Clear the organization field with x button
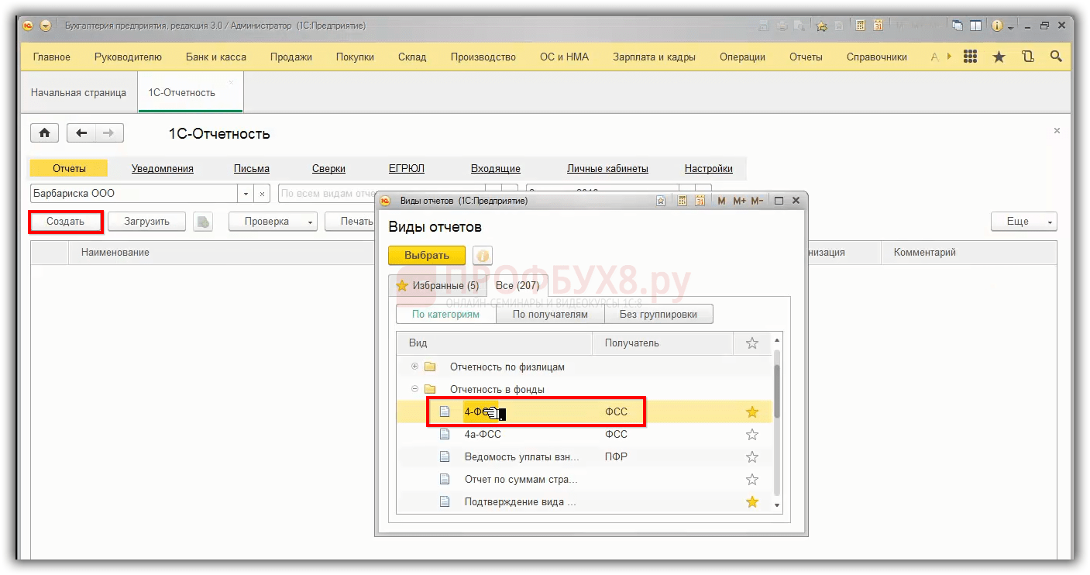 click(263, 194)
